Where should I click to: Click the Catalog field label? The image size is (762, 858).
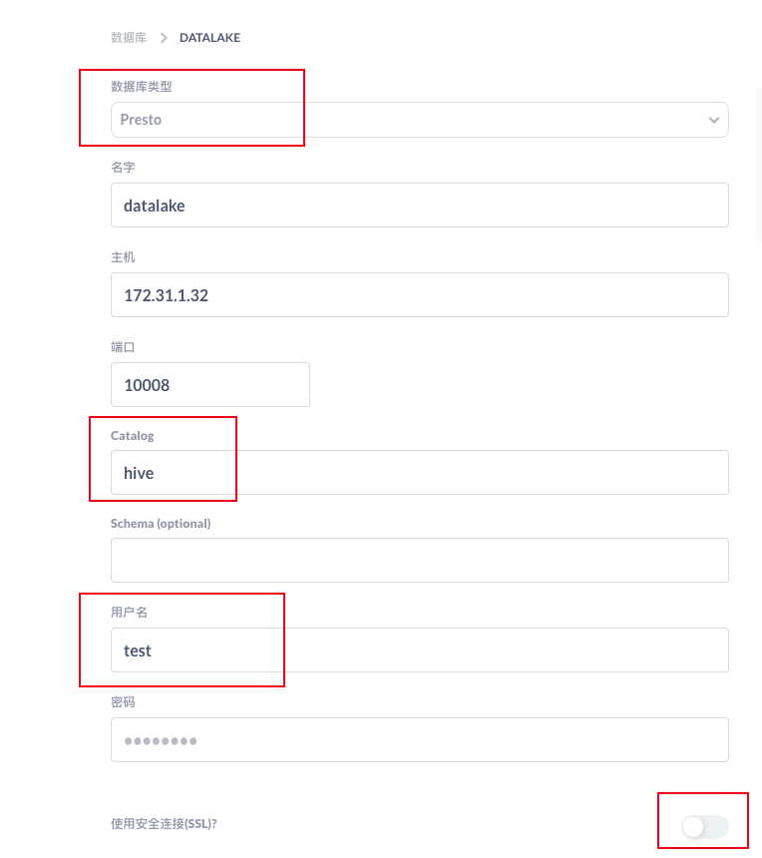[133, 436]
